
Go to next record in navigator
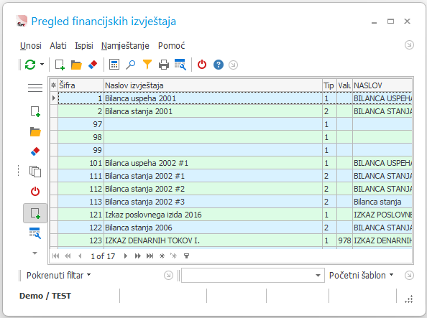click(x=126, y=256)
